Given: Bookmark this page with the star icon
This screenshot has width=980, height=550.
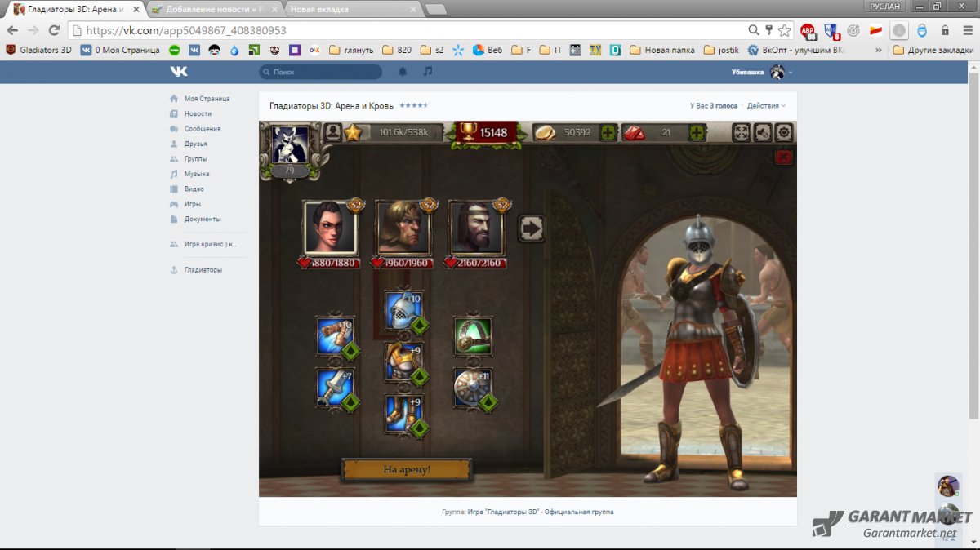Looking at the screenshot, I should (784, 30).
